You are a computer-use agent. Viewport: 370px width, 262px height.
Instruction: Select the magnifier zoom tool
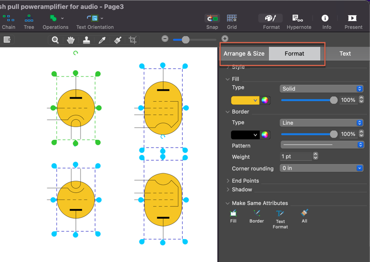pos(55,40)
